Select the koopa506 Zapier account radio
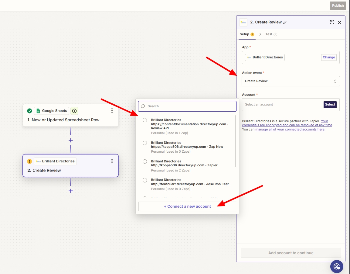This screenshot has height=274, width=350. [x=145, y=161]
